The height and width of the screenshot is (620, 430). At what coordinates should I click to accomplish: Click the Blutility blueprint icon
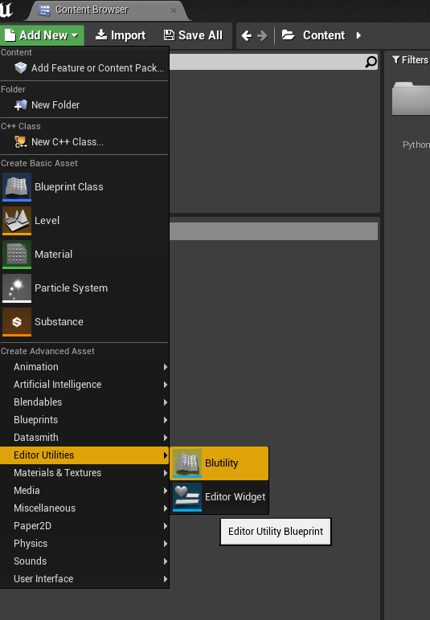[187, 463]
